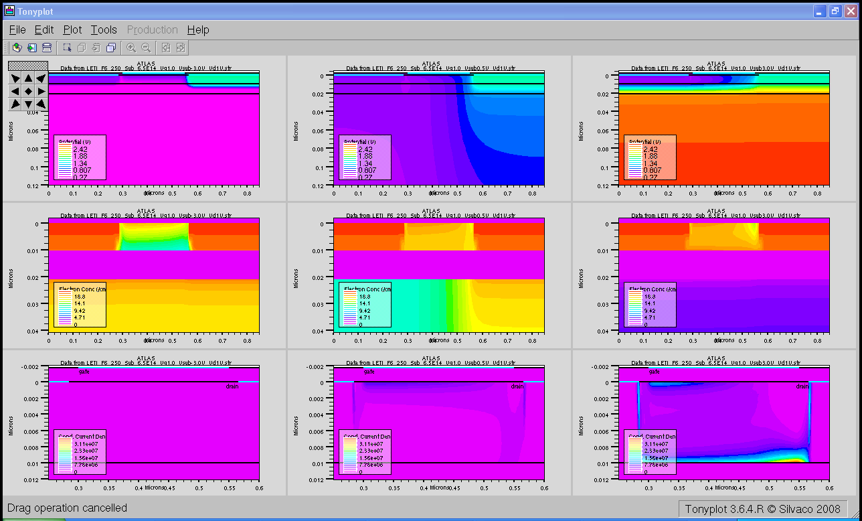Open the Edit menu
862x521 pixels.
tap(44, 30)
